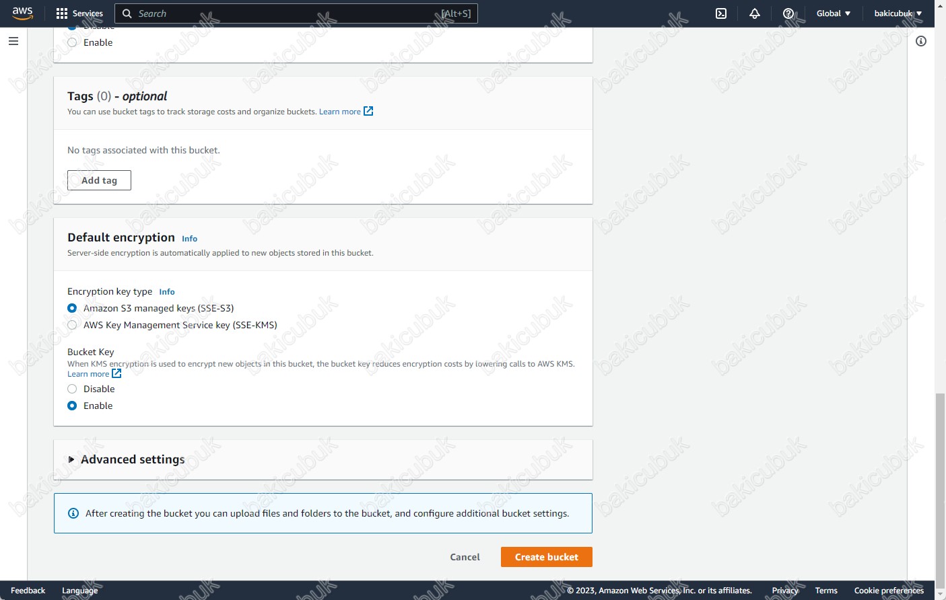Click external link icon beside Tags Learn more
Screen dimensions: 946x600
pyautogui.click(x=368, y=111)
